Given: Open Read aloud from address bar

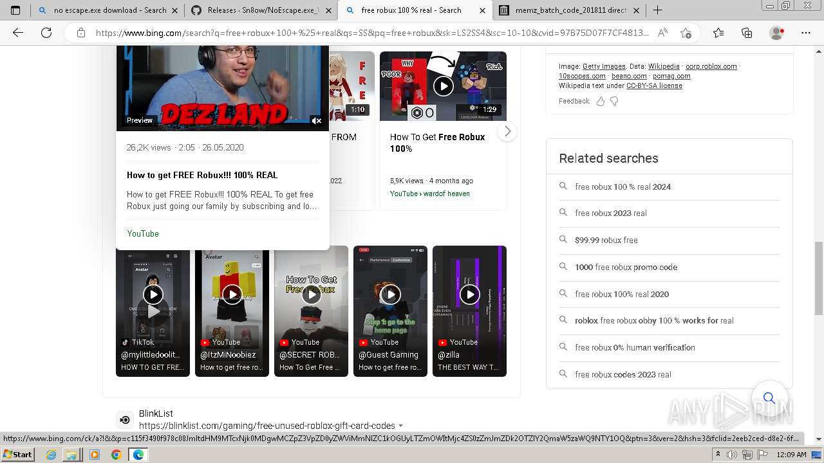Looking at the screenshot, I should point(662,33).
